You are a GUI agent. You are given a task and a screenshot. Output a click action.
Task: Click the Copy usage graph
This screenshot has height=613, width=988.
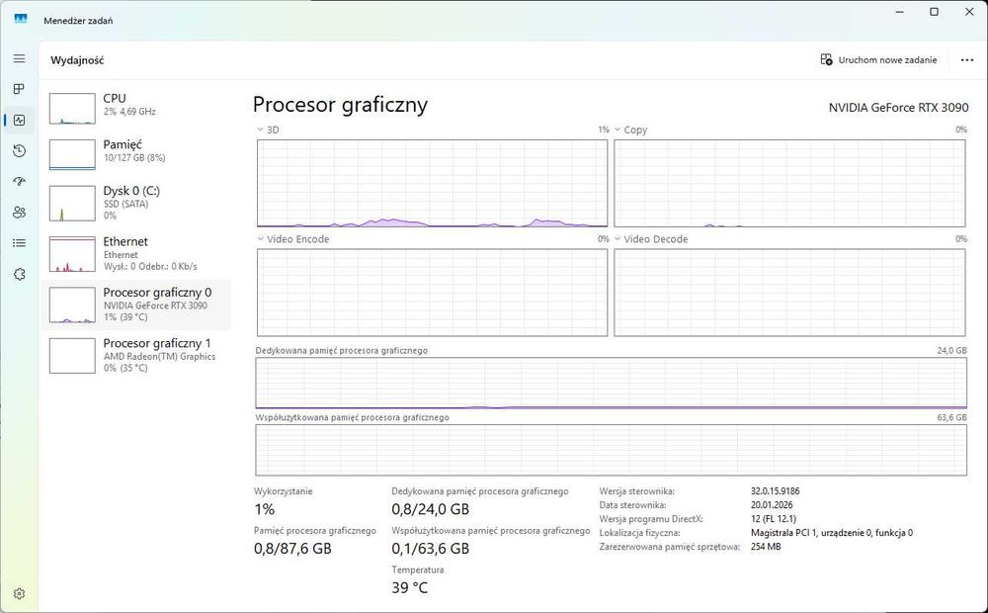(789, 183)
